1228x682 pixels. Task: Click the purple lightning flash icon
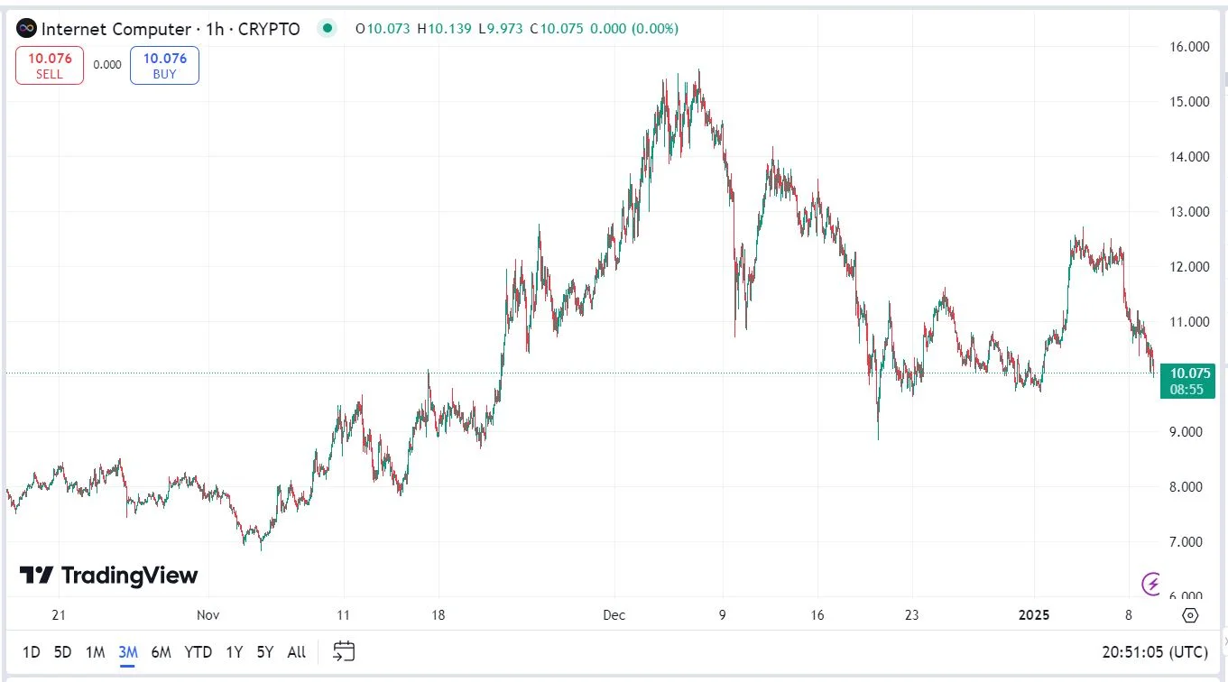(1151, 584)
